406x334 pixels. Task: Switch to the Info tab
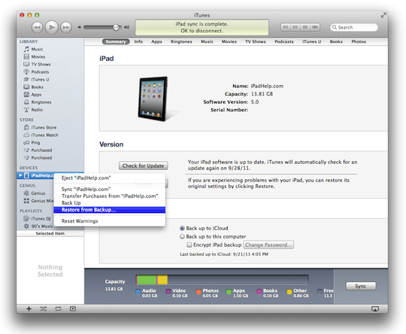pos(138,41)
